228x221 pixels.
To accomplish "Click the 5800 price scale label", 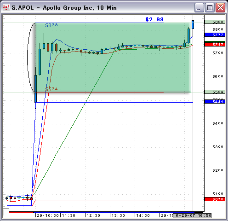I will point(218,29).
